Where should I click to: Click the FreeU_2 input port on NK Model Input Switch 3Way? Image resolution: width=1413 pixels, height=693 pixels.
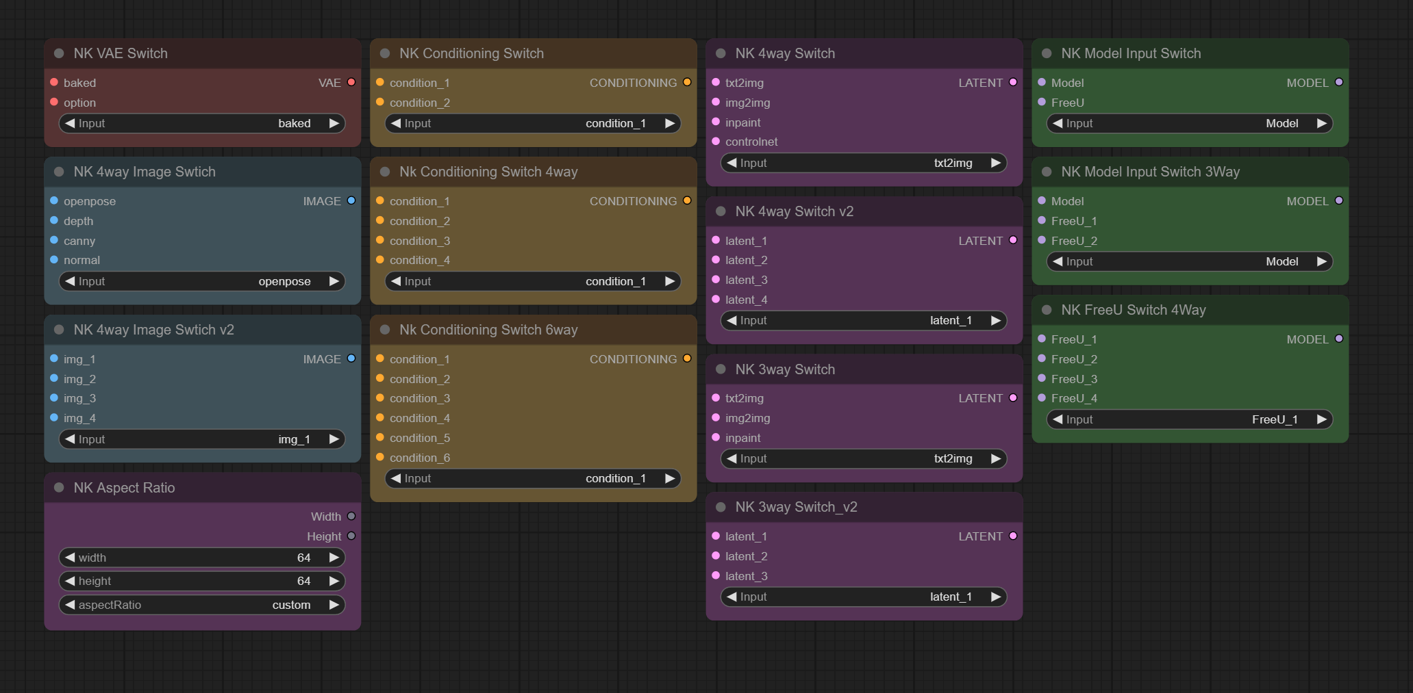click(x=1042, y=241)
